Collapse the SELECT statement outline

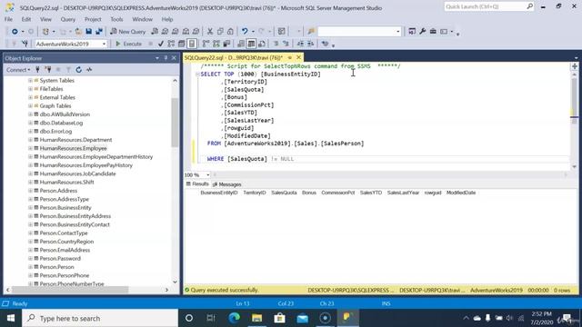[197, 74]
